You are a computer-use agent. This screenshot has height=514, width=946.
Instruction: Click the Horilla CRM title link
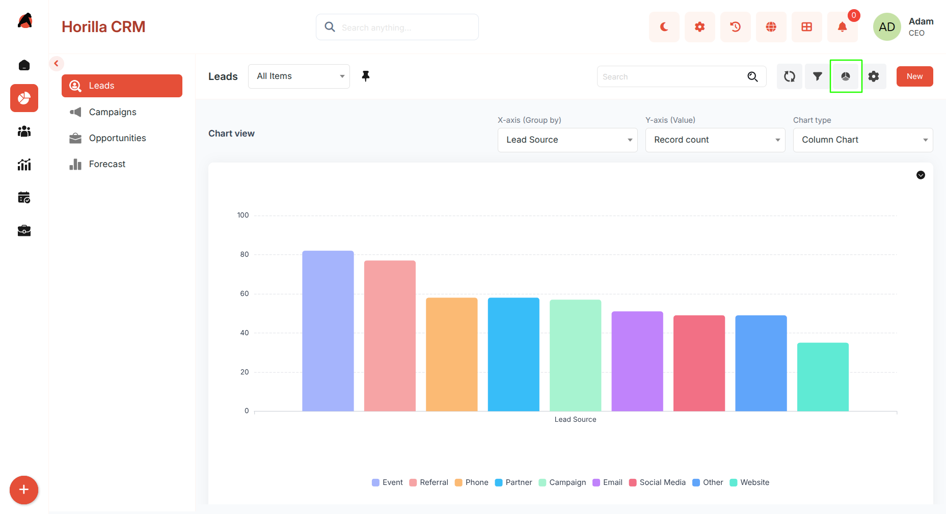pyautogui.click(x=103, y=27)
